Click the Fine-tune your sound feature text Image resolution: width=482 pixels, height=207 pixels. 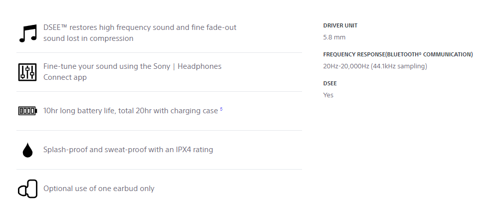point(133,72)
